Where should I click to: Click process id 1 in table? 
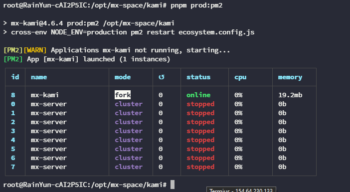coord(13,113)
